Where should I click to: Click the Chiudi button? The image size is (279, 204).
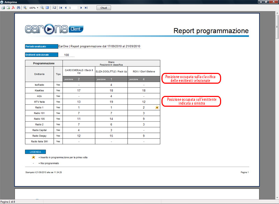104,8
